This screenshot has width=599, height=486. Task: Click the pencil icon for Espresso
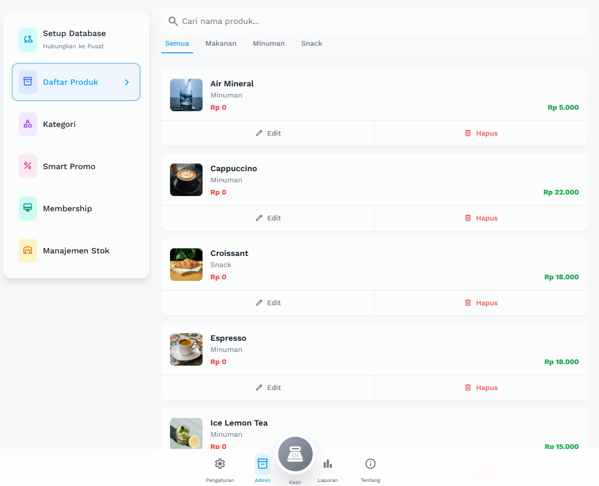click(259, 387)
